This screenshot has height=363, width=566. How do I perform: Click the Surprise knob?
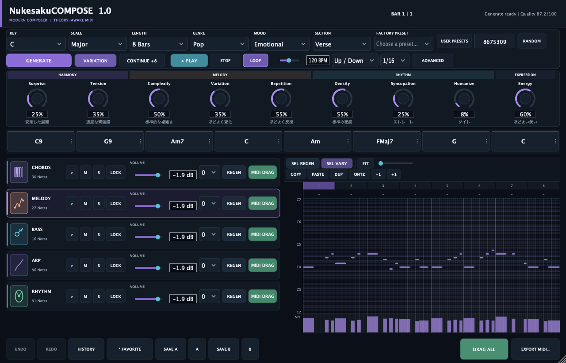[x=37, y=98]
